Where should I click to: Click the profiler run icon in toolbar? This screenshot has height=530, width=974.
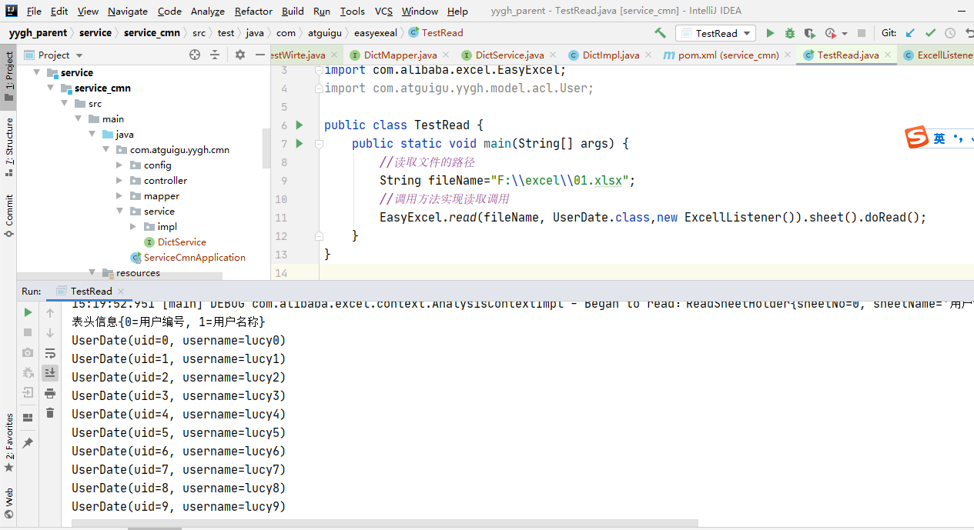pos(830,33)
